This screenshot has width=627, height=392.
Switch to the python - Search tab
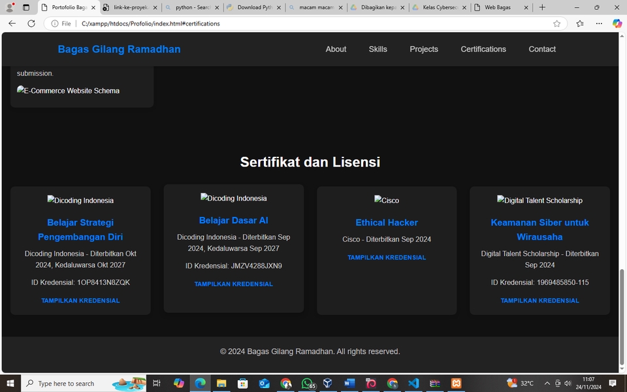pyautogui.click(x=192, y=7)
